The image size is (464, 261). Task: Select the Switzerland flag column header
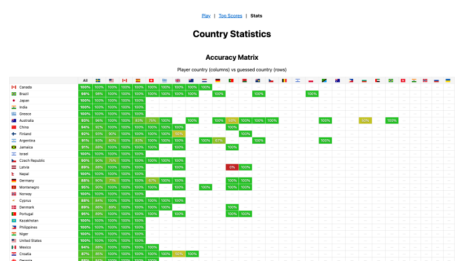(151, 81)
